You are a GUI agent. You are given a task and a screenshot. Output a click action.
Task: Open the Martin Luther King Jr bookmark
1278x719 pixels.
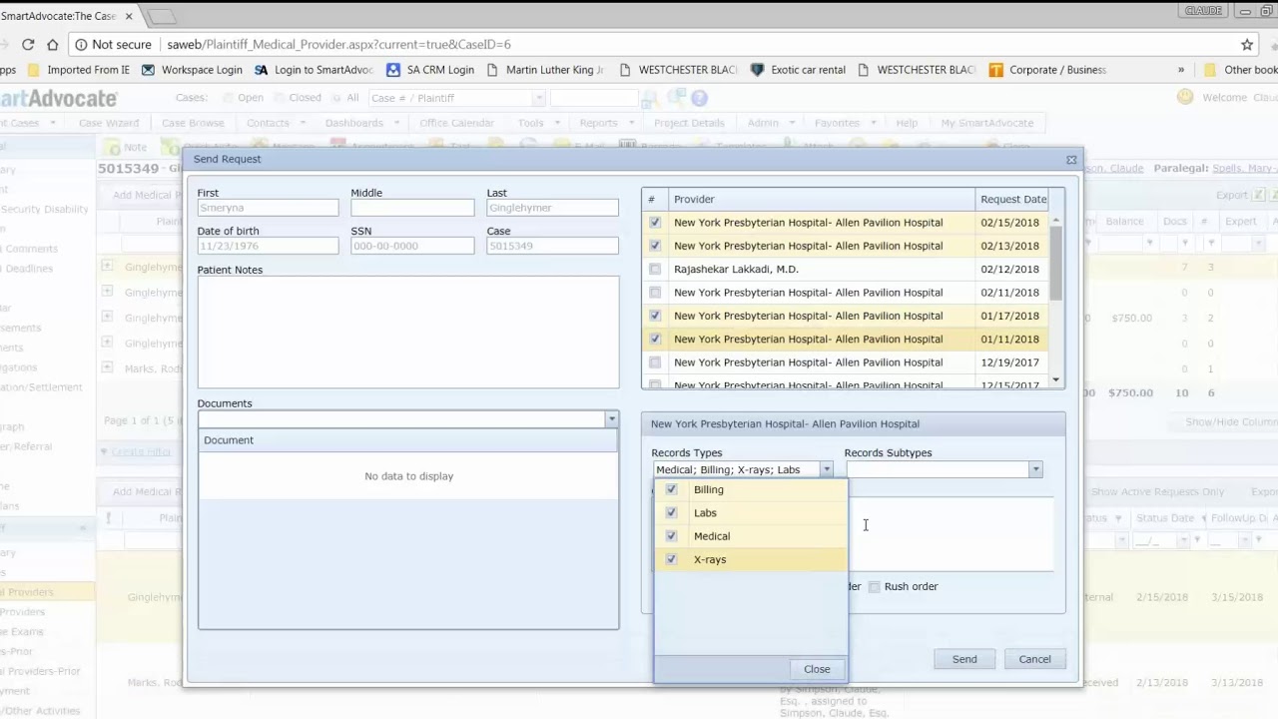pyautogui.click(x=545, y=70)
